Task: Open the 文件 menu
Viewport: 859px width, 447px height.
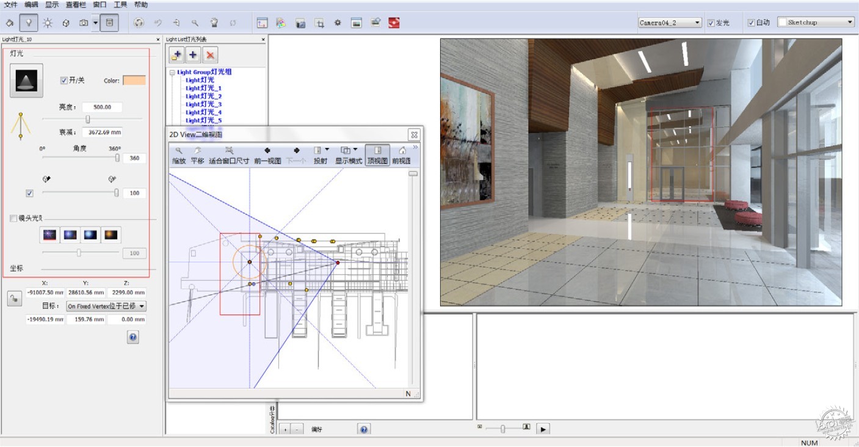Action: tap(10, 5)
